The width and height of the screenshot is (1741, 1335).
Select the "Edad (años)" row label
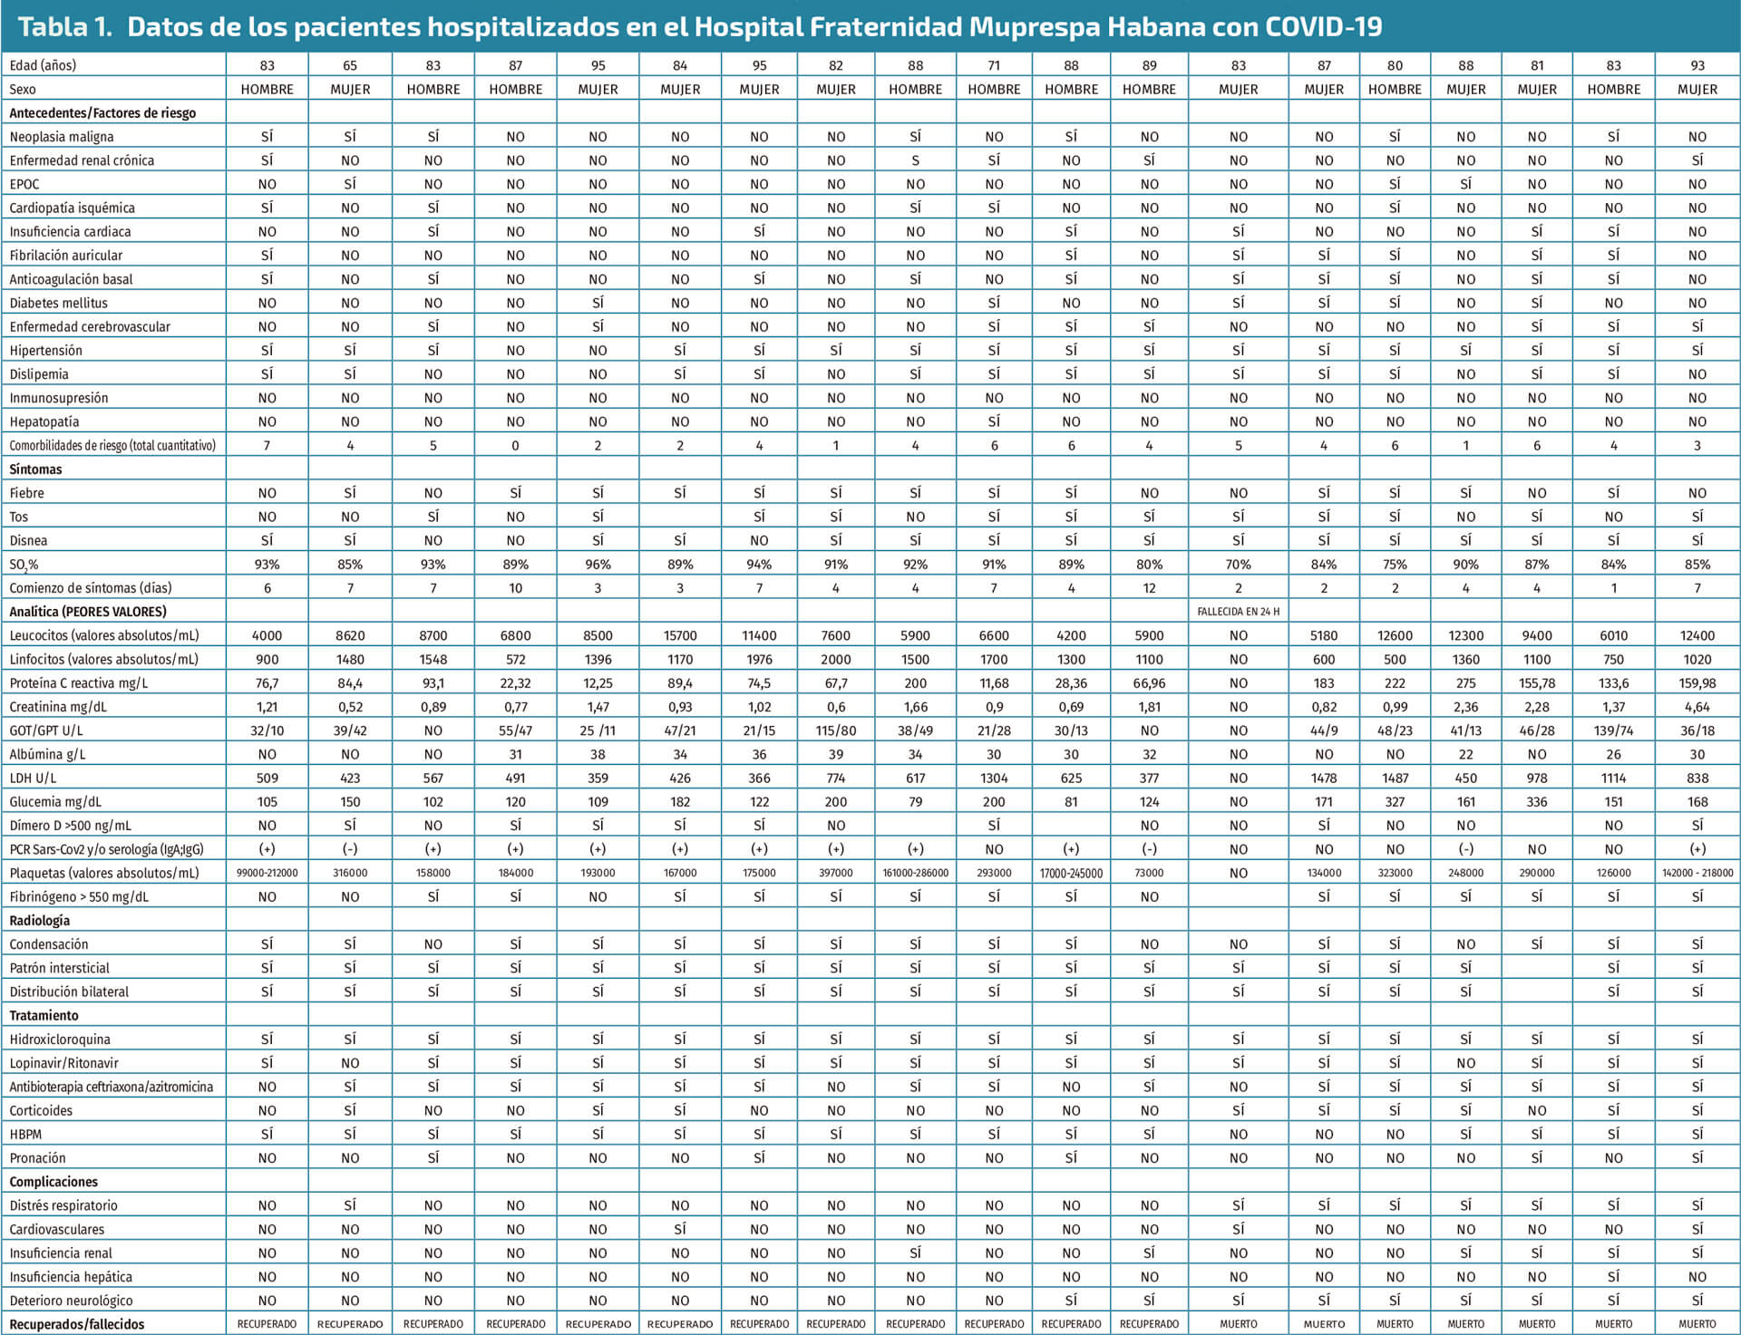click(x=43, y=65)
